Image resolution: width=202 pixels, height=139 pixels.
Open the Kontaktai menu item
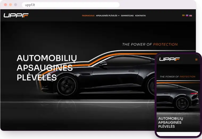pos(140,16)
